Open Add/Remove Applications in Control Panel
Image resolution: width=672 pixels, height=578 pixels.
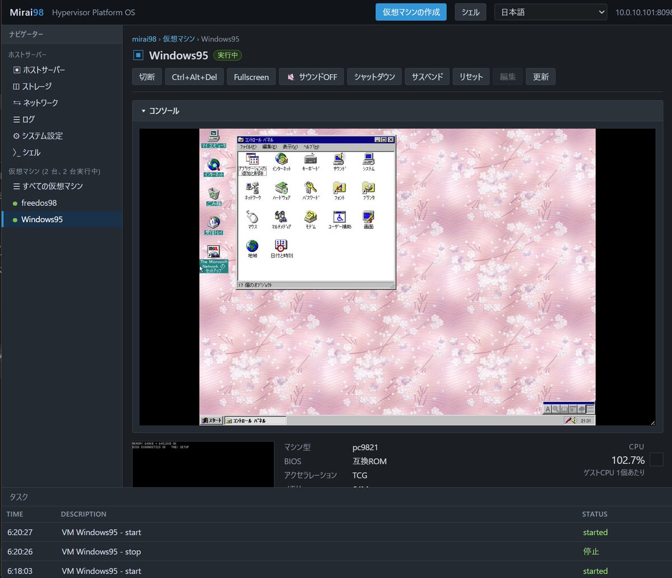(252, 163)
